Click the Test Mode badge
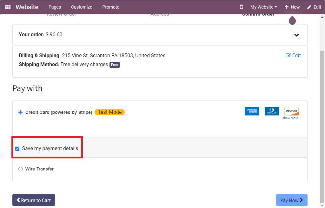Viewport: 325px width, 208px height. click(x=109, y=112)
